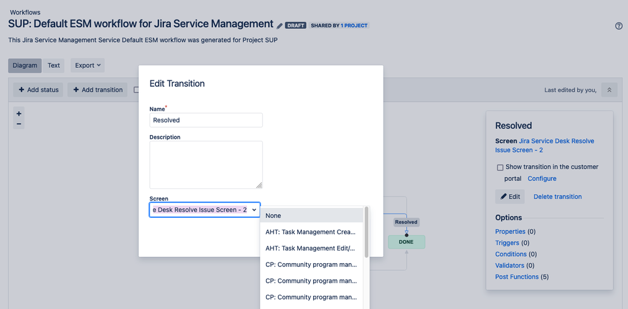Click the zoom out minus icon
628x309 pixels.
tap(19, 124)
